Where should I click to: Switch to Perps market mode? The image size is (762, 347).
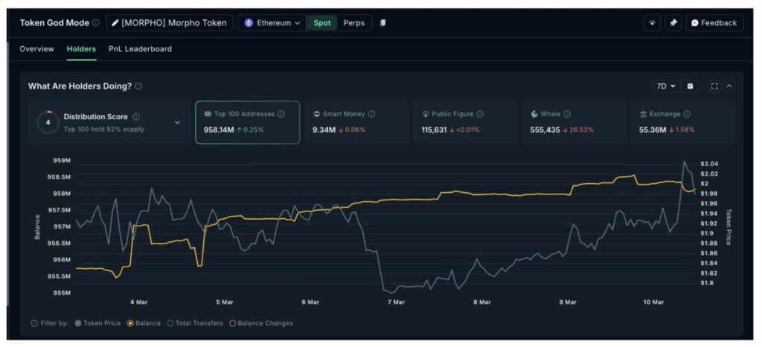pyautogui.click(x=354, y=23)
